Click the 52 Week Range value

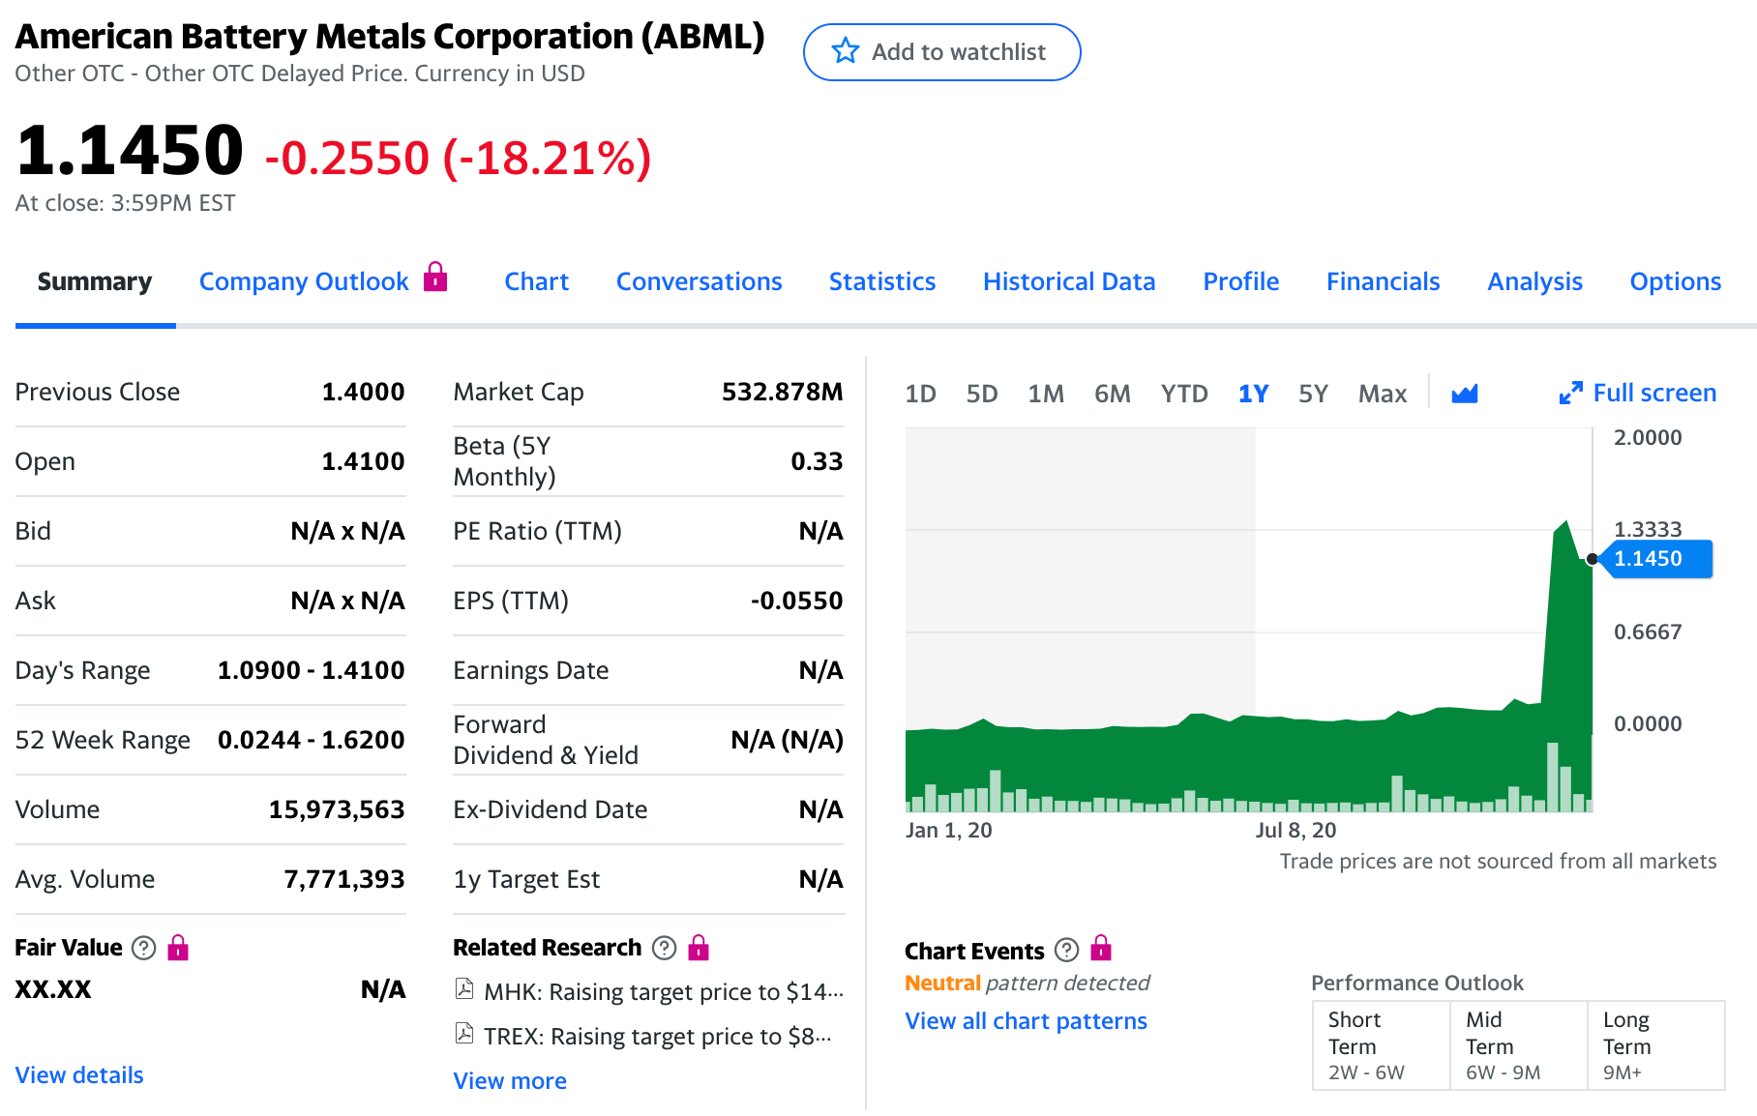click(x=311, y=740)
